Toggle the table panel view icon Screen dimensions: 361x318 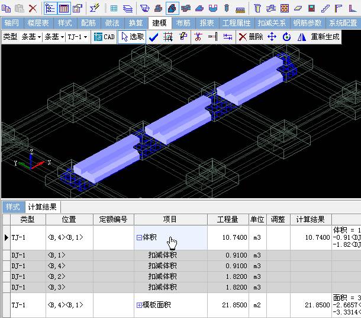coord(64,8)
